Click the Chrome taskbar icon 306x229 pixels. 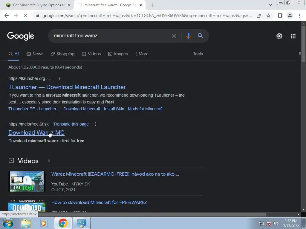coord(63,223)
